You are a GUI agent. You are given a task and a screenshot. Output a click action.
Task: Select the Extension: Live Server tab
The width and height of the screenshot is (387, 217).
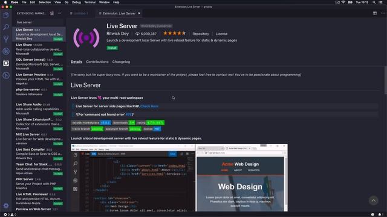(119, 13)
